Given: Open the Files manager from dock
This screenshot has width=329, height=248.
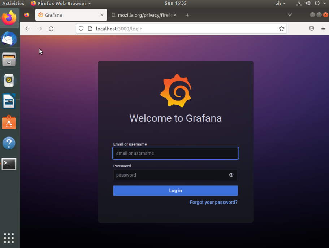Looking at the screenshot, I should pos(9,60).
